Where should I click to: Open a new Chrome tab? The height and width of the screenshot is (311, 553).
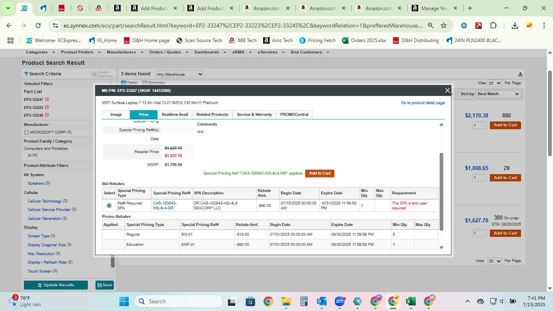[470, 8]
